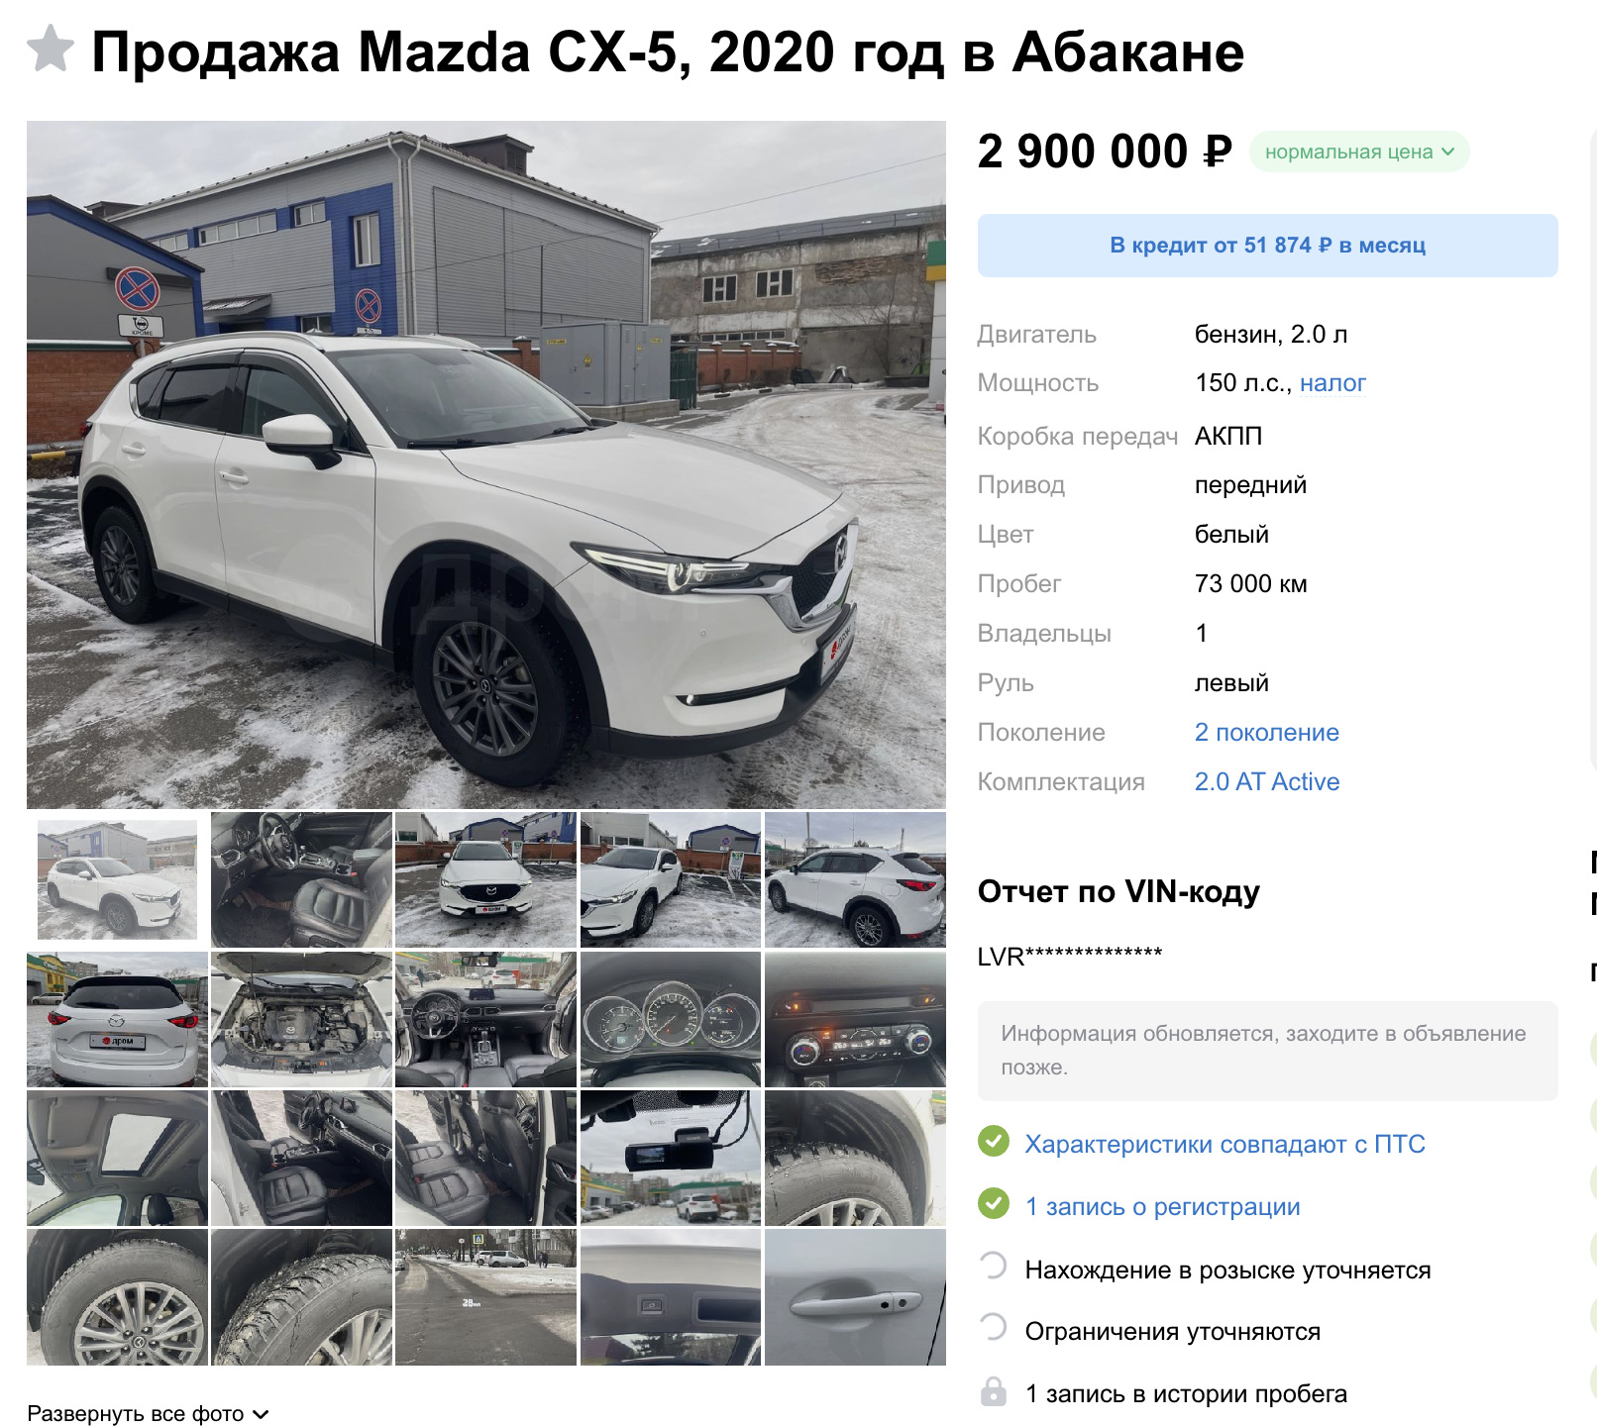1597x1426 pixels.
Task: Open the нормальная цена price rating dropdown
Action: click(x=1359, y=152)
